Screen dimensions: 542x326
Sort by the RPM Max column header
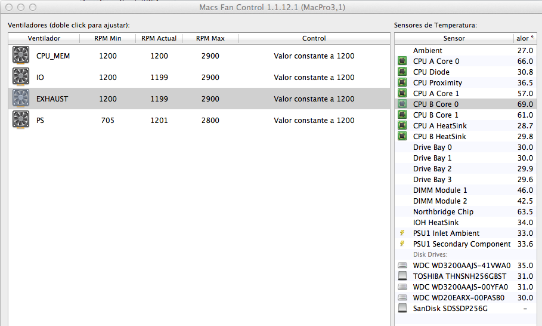pyautogui.click(x=210, y=38)
